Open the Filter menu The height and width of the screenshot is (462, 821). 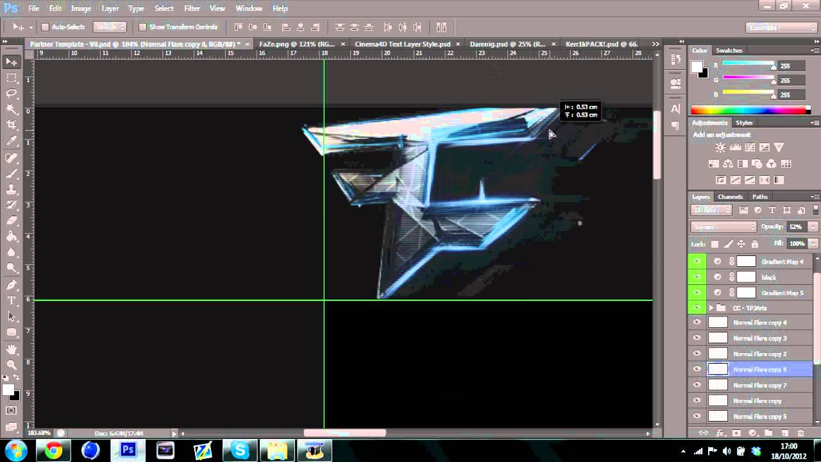point(192,8)
